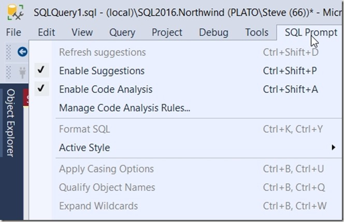Expand the Active Style submenu arrow

tap(333, 148)
